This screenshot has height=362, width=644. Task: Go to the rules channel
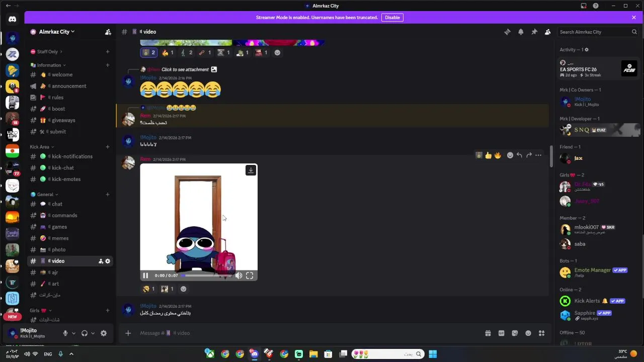tap(70, 98)
